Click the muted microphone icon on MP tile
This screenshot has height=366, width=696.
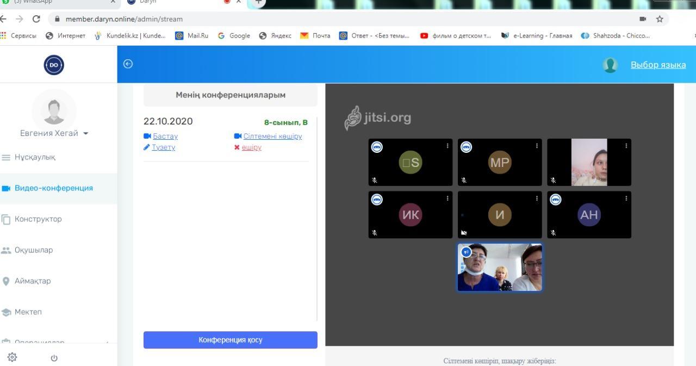[464, 180]
